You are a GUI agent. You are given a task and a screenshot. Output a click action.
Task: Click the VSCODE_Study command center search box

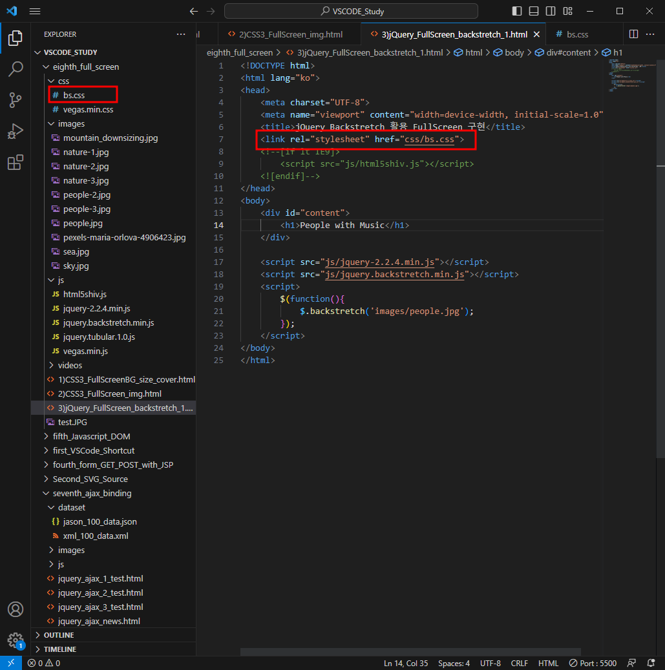click(x=352, y=11)
